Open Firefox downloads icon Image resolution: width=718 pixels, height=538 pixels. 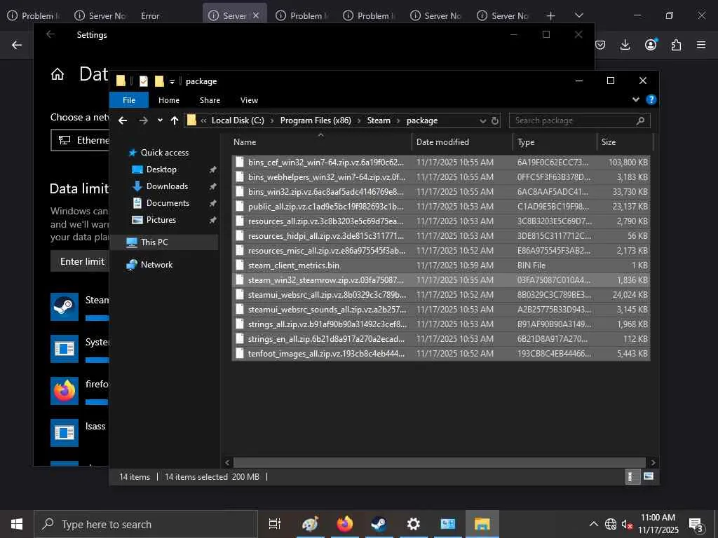pyautogui.click(x=625, y=45)
